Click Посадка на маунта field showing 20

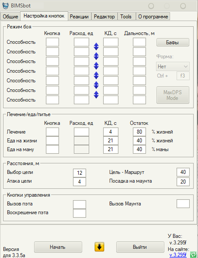[183, 182]
